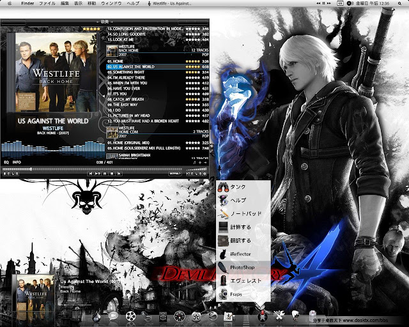This screenshot has width=409, height=327.
Task: Click the play button in the music player
Action: [97, 174]
